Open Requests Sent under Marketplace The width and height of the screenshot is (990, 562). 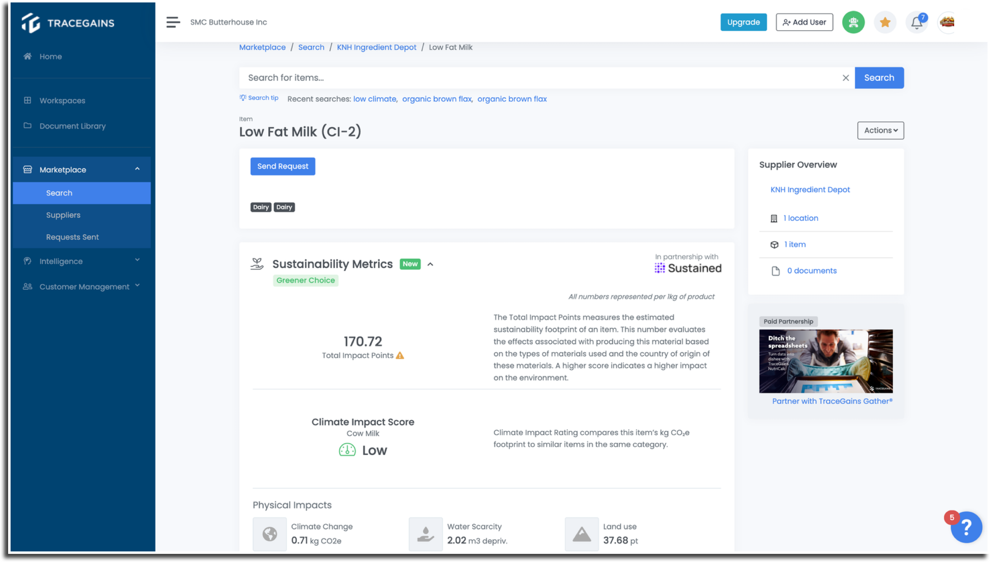[81, 237]
